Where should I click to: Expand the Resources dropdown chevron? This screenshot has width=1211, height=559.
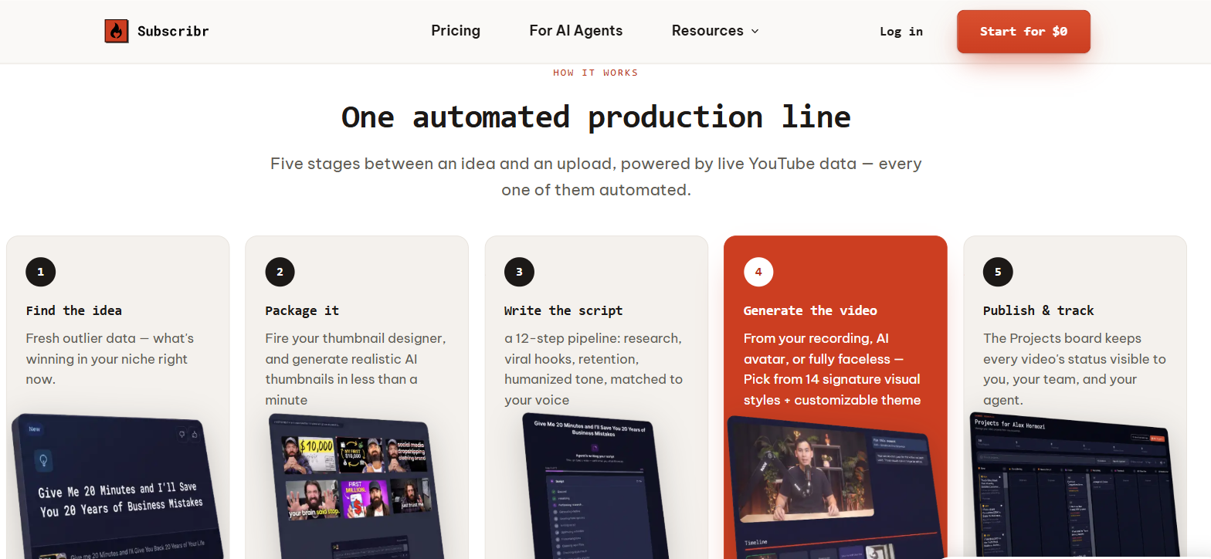point(755,31)
